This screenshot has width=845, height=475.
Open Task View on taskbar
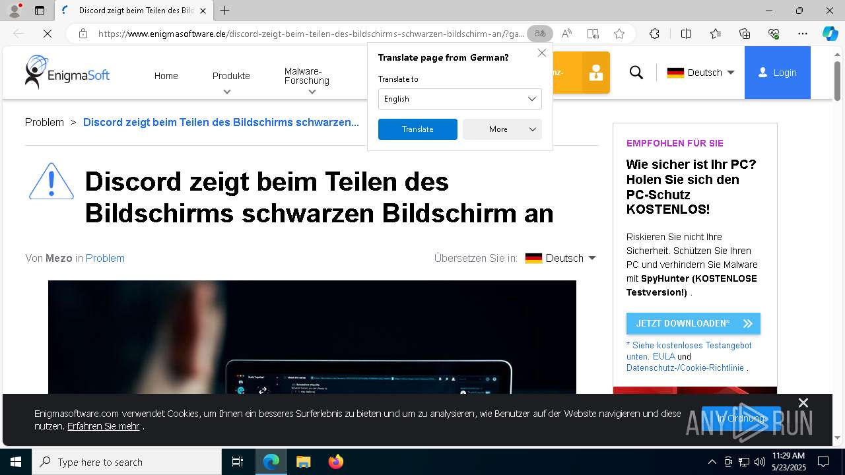pyautogui.click(x=238, y=462)
